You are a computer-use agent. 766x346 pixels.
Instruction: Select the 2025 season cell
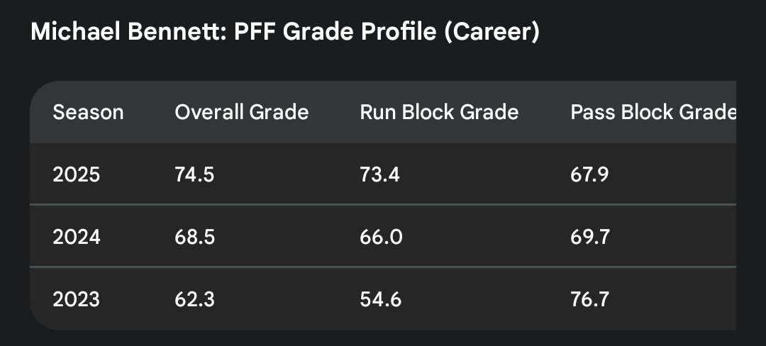77,174
